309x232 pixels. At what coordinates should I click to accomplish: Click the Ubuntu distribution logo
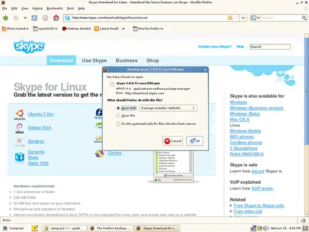pyautogui.click(x=20, y=115)
